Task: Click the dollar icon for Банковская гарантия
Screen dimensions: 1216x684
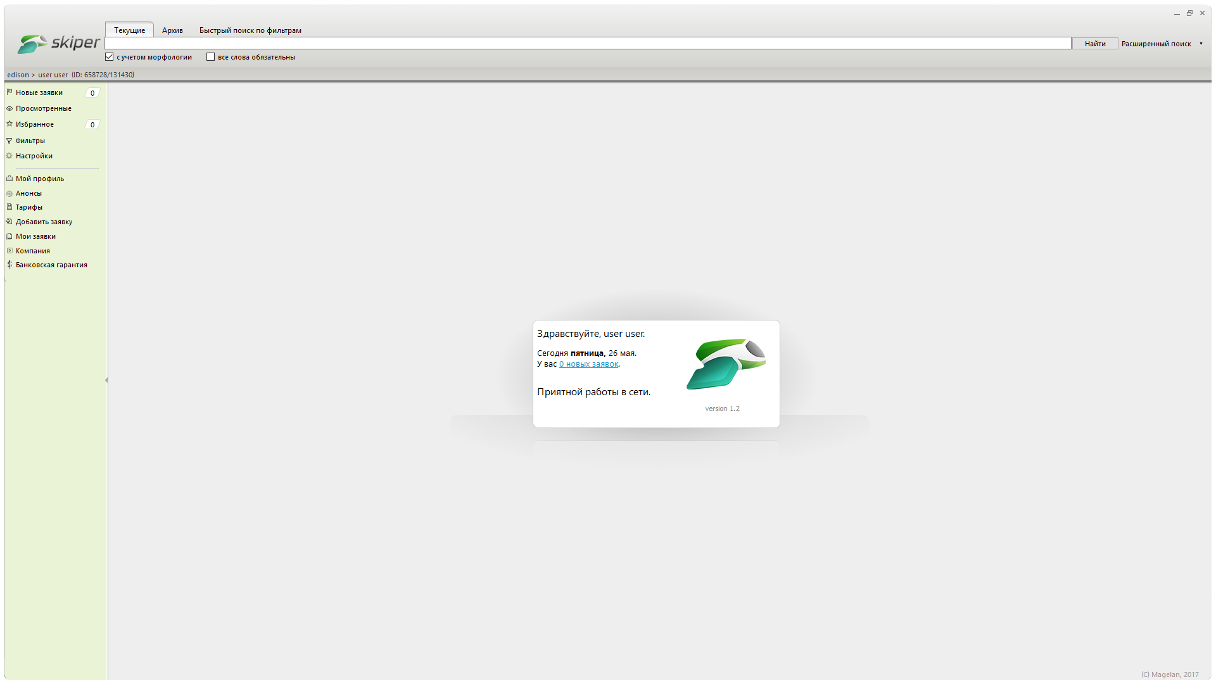Action: point(9,265)
